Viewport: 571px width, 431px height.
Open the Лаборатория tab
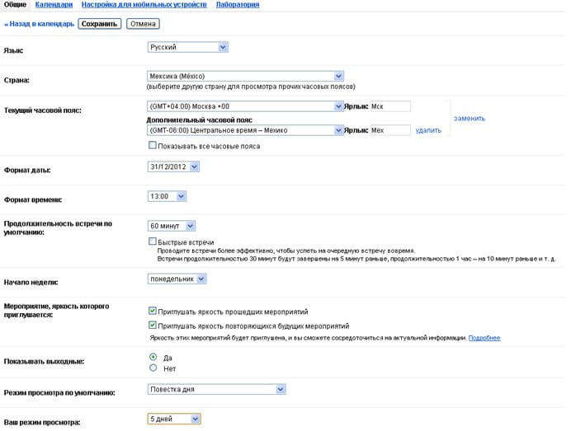point(238,5)
